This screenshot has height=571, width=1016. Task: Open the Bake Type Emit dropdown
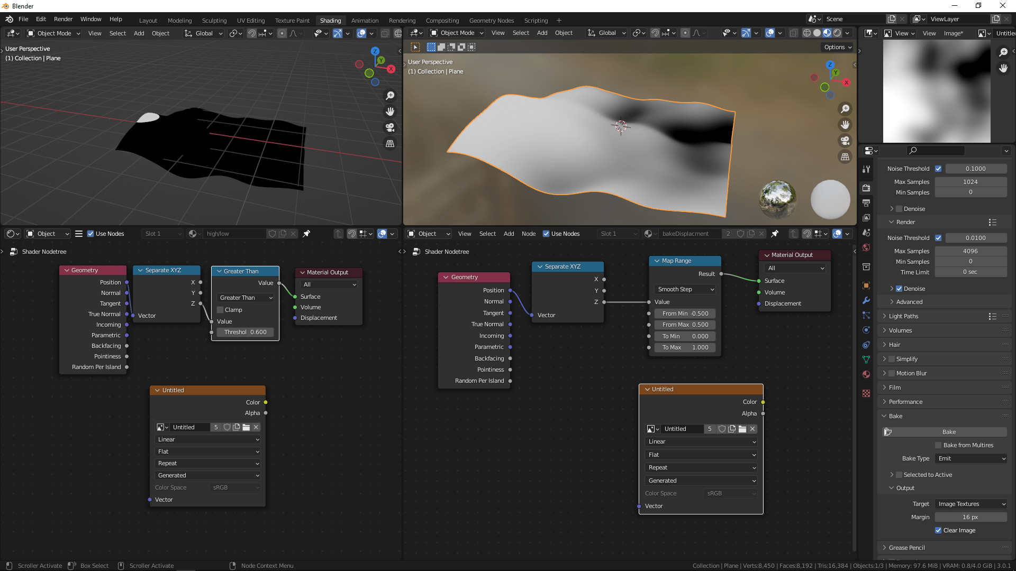[x=971, y=458]
